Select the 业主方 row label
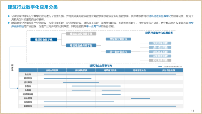 pyautogui.click(x=28, y=74)
